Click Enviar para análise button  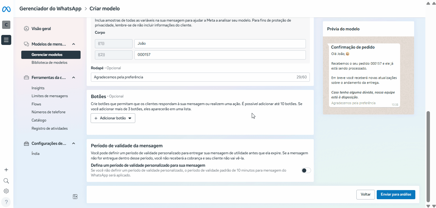[396, 194]
